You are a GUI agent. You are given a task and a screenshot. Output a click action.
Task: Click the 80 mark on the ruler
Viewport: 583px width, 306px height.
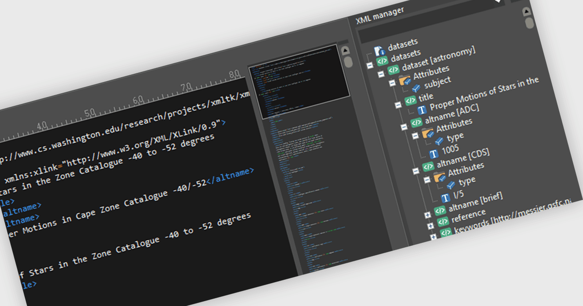click(x=234, y=75)
